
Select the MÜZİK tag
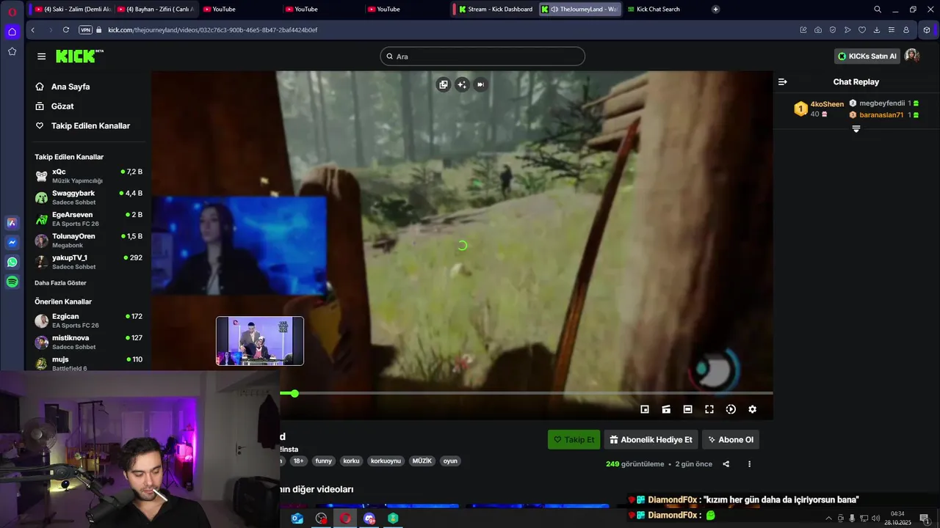pyautogui.click(x=422, y=461)
